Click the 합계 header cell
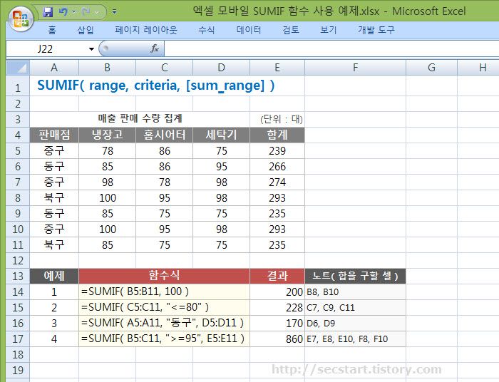499x382 pixels. click(x=277, y=135)
